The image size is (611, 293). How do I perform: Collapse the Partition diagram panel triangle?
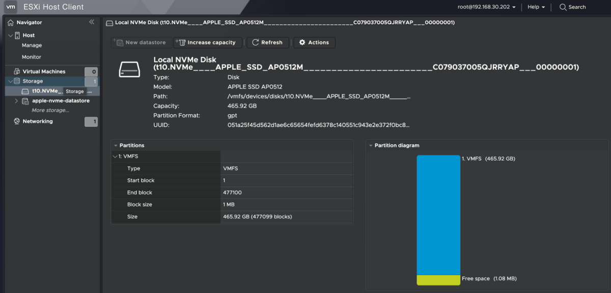[x=371, y=146]
